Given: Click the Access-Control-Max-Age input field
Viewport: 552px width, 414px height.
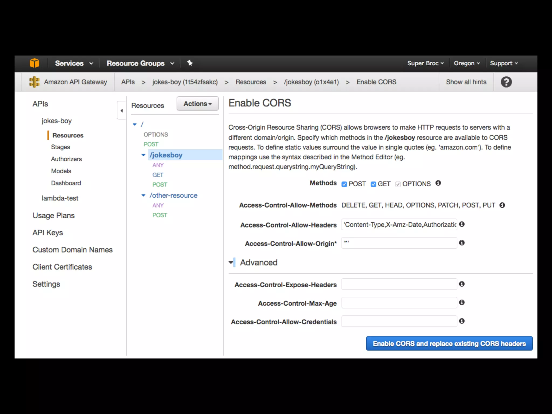Looking at the screenshot, I should coord(399,303).
